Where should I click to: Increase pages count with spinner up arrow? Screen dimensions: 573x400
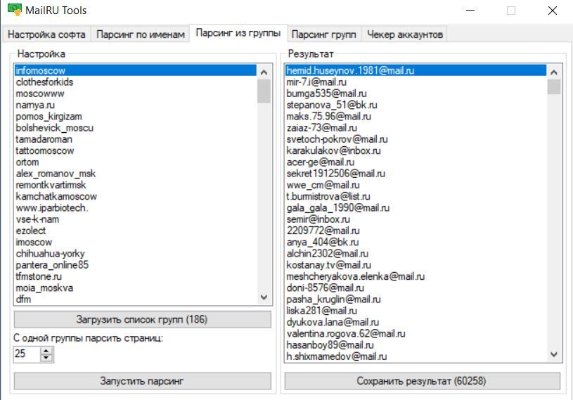pos(46,351)
